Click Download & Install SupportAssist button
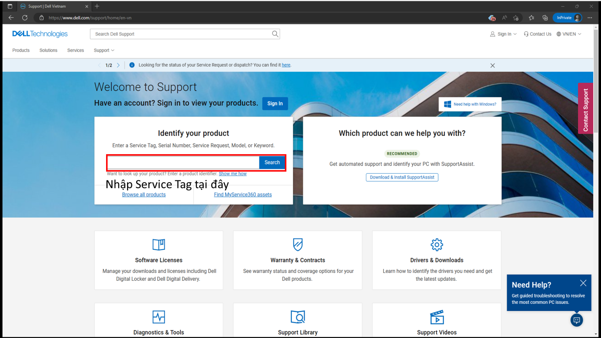The height and width of the screenshot is (338, 601). click(x=402, y=177)
